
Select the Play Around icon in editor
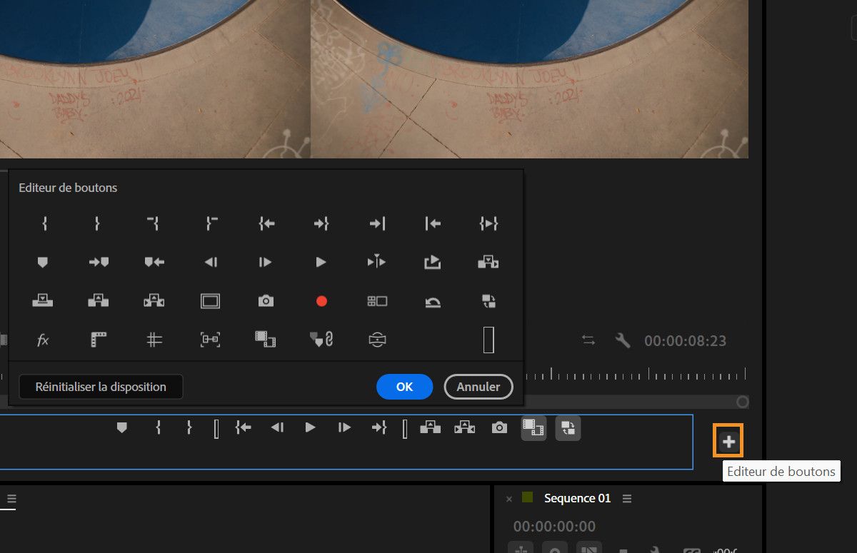pos(376,263)
